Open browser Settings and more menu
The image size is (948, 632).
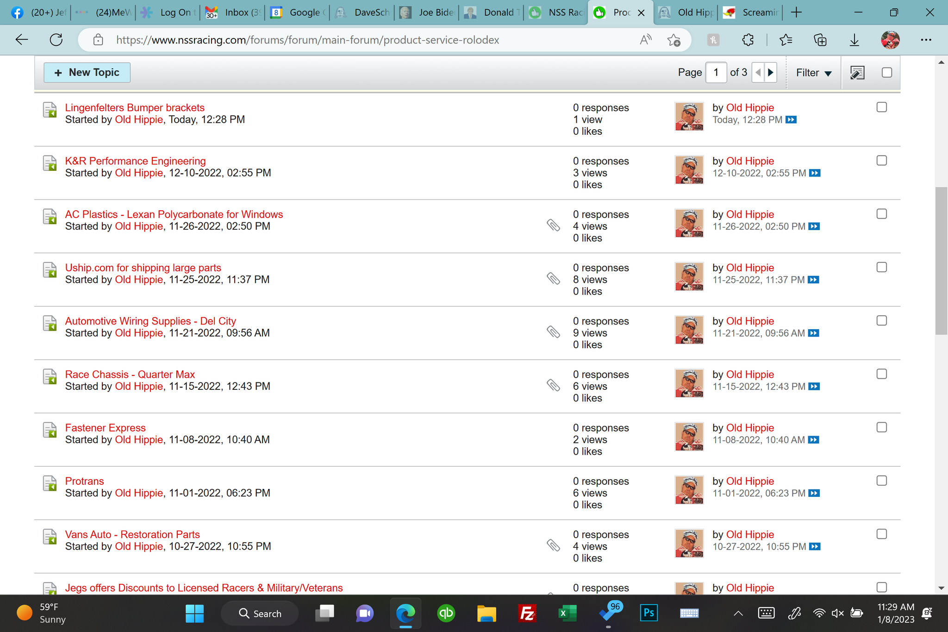926,40
